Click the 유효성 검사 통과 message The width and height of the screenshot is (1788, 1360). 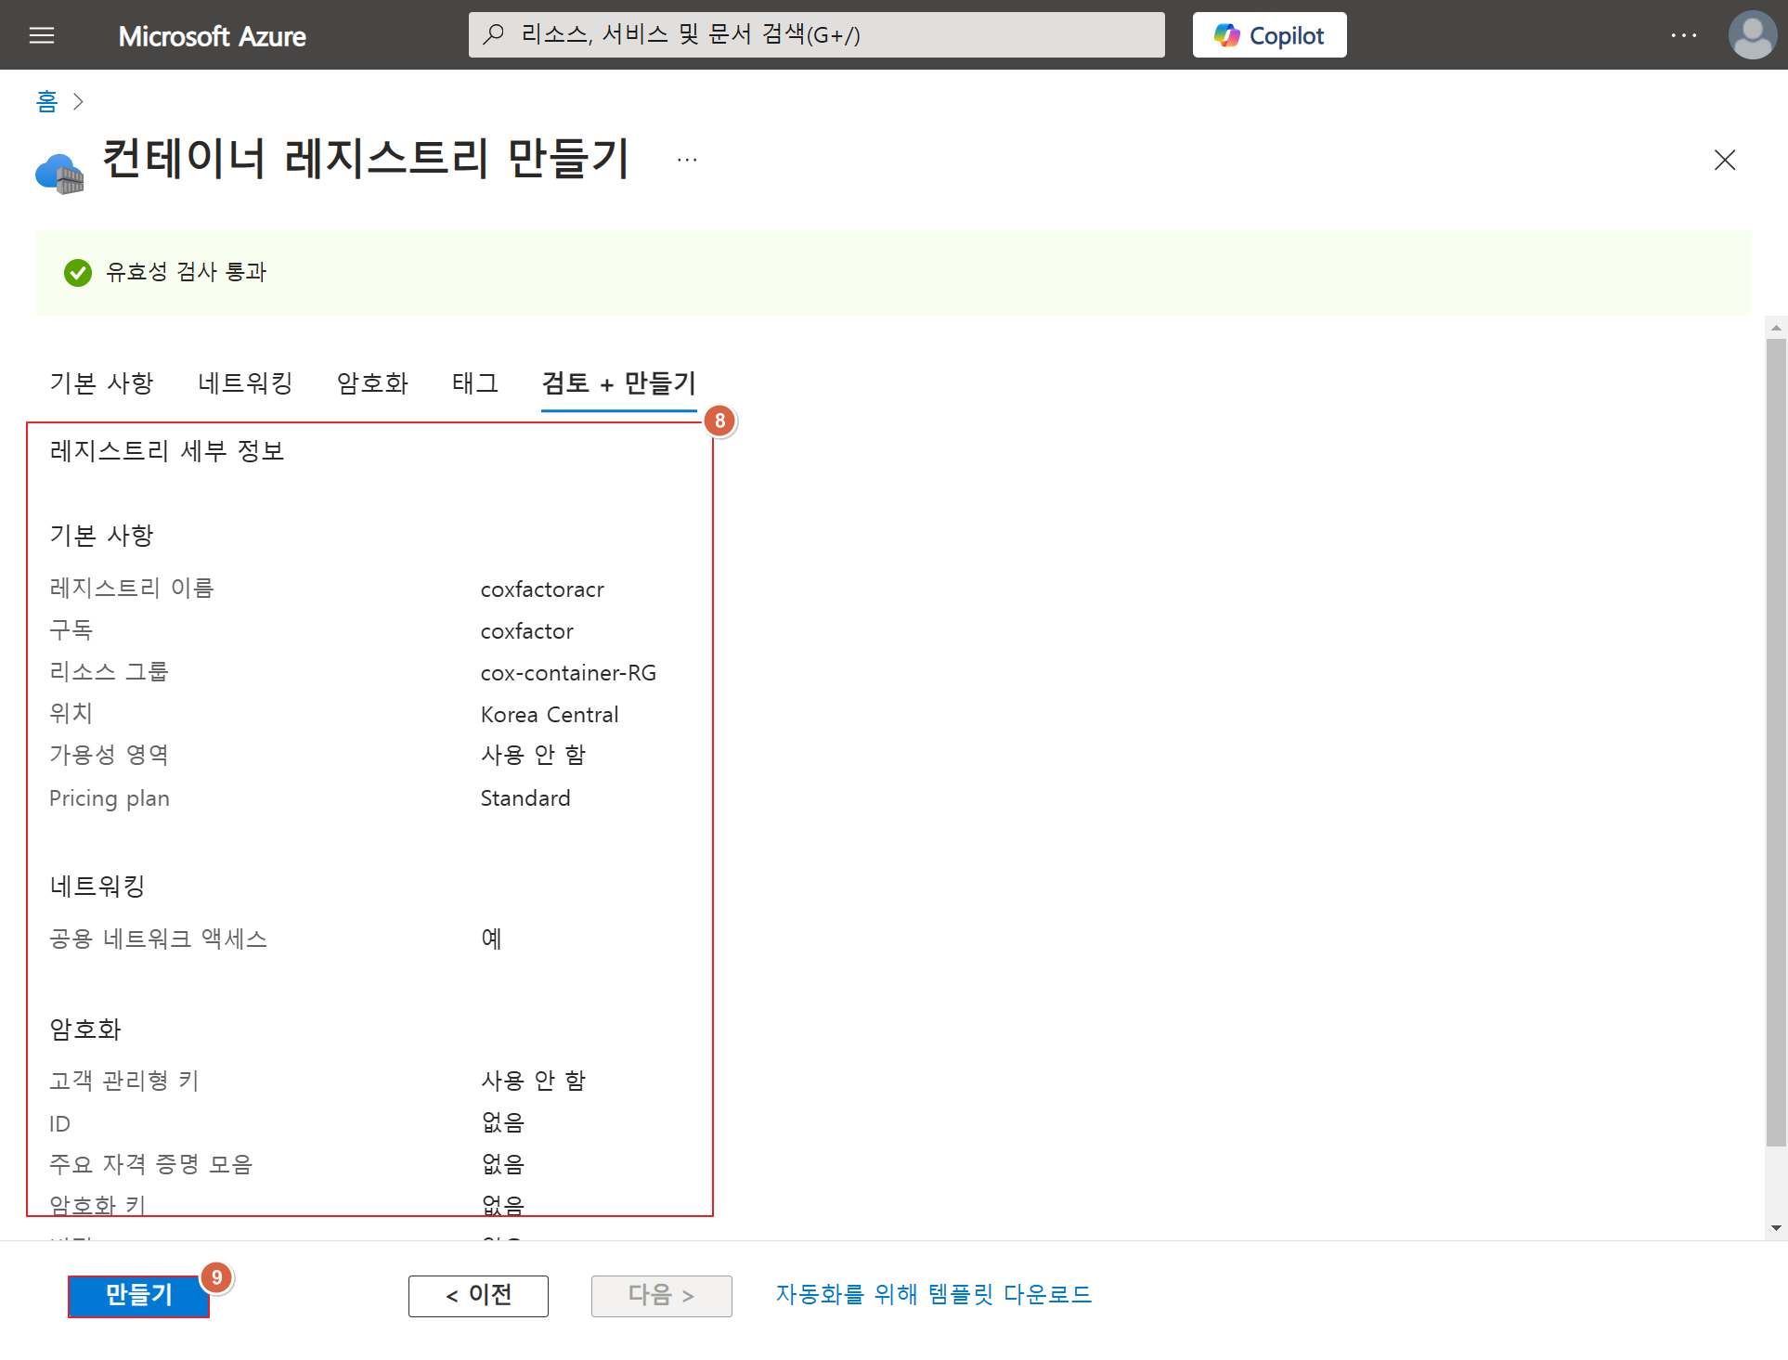click(186, 272)
